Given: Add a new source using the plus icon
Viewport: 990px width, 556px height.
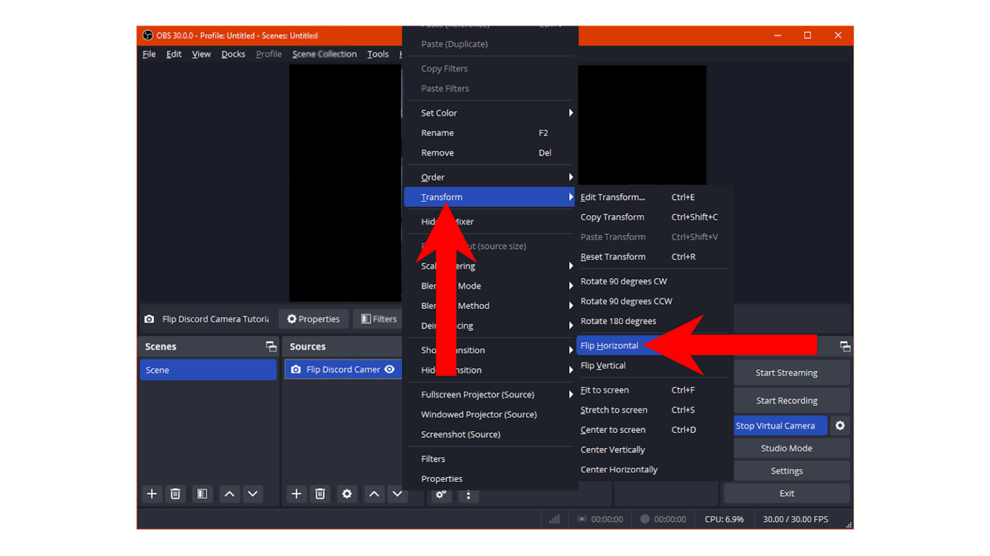Looking at the screenshot, I should (296, 494).
